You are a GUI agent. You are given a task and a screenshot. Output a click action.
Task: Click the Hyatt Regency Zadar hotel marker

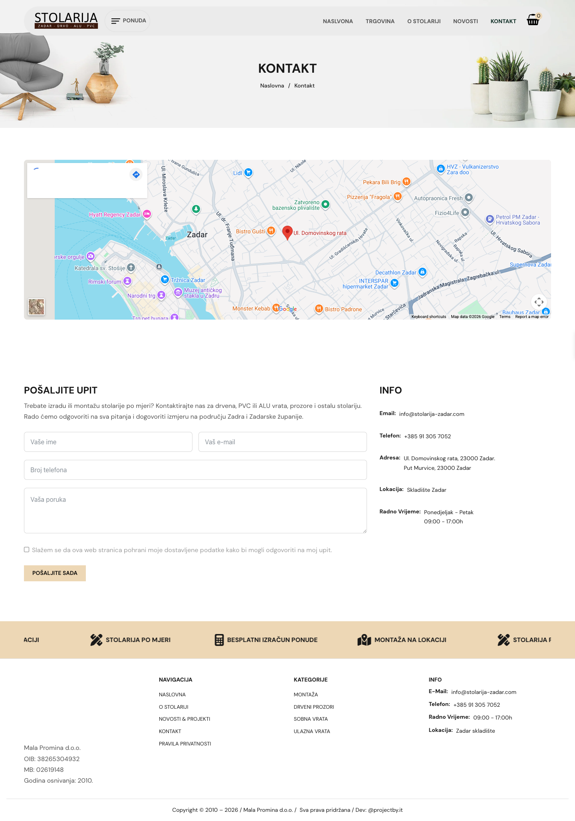tap(147, 214)
